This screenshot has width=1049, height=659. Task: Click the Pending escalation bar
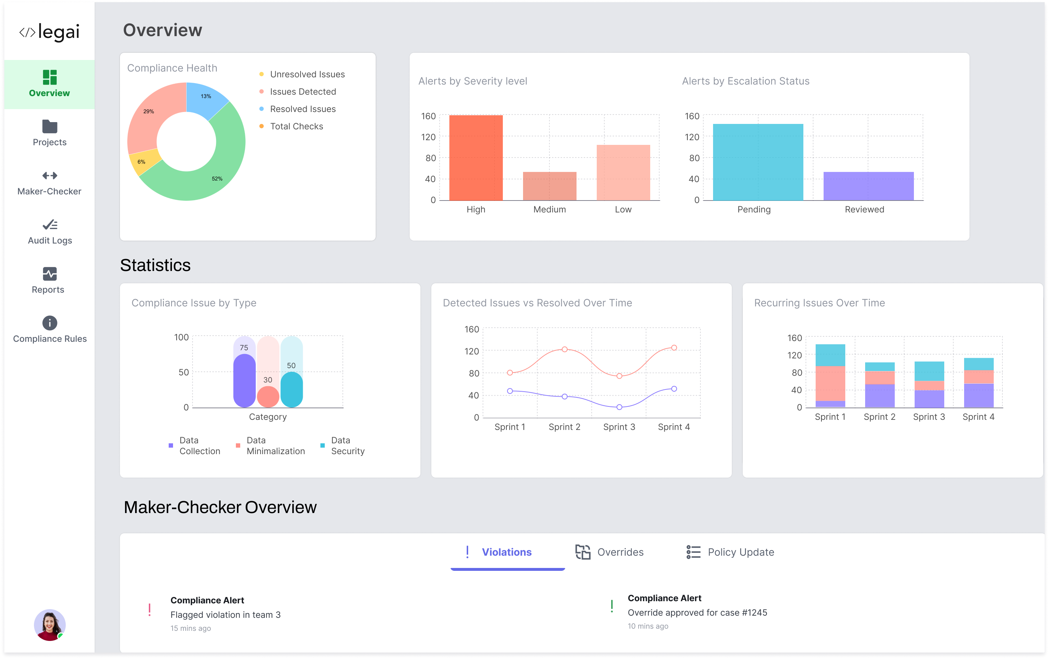click(x=758, y=162)
